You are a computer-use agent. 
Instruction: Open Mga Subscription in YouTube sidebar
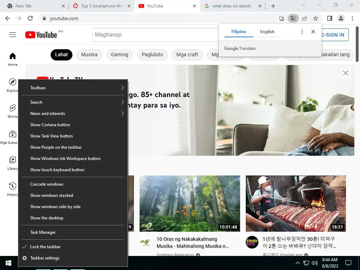point(9,137)
